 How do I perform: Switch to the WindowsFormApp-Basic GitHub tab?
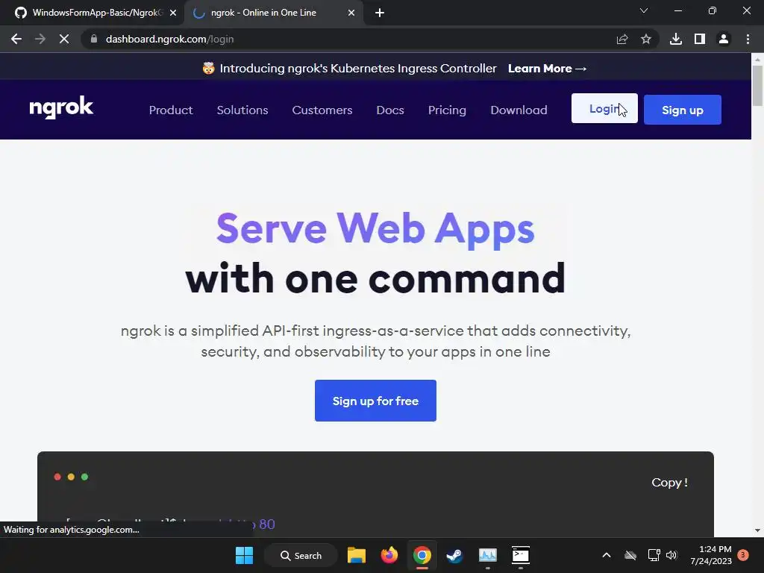point(92,13)
